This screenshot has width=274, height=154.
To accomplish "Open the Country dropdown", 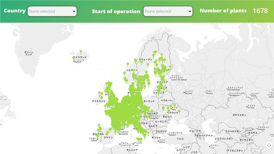I will 52,11.
